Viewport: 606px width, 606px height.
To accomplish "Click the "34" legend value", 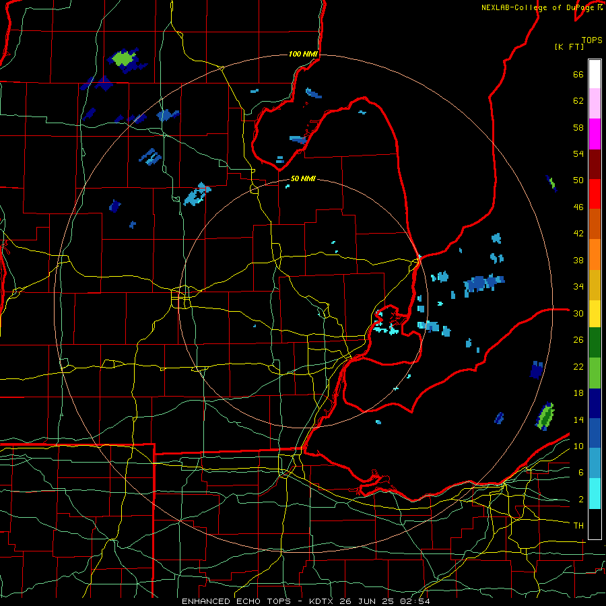I will click(578, 287).
